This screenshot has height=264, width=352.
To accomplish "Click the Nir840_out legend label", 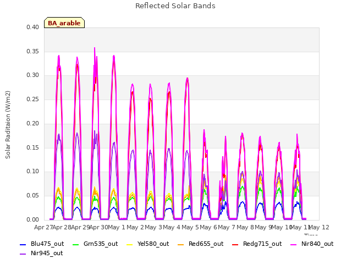I will tap(317, 244).
